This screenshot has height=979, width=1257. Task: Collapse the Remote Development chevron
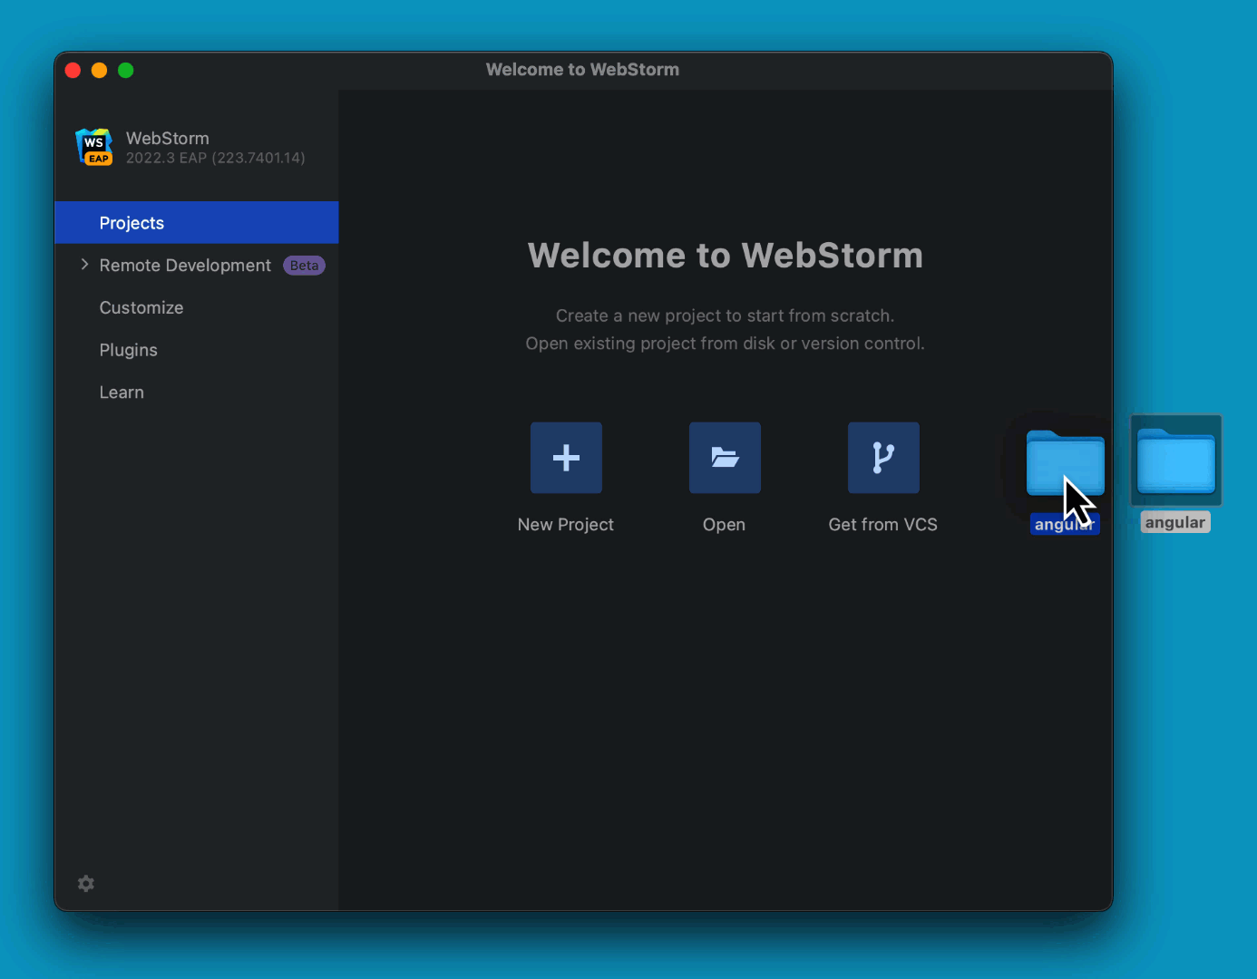(84, 264)
